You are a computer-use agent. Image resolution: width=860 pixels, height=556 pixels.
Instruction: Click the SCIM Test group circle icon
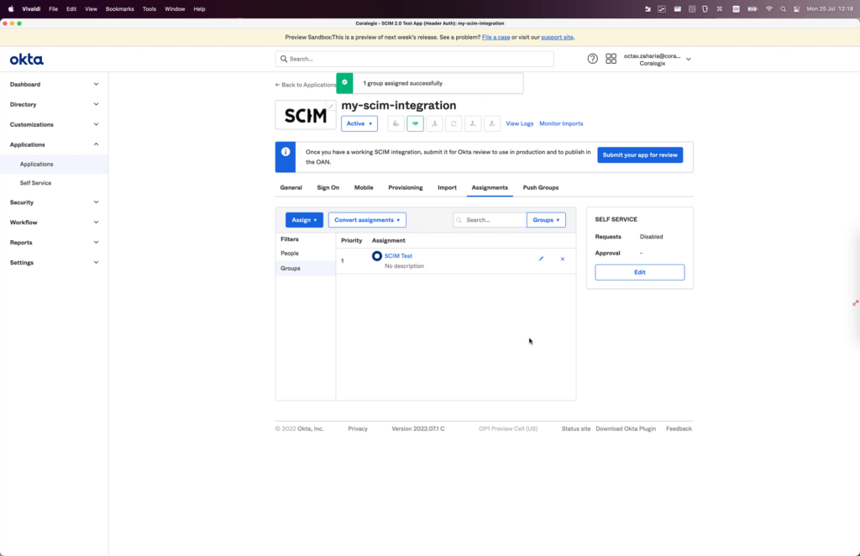[377, 256]
